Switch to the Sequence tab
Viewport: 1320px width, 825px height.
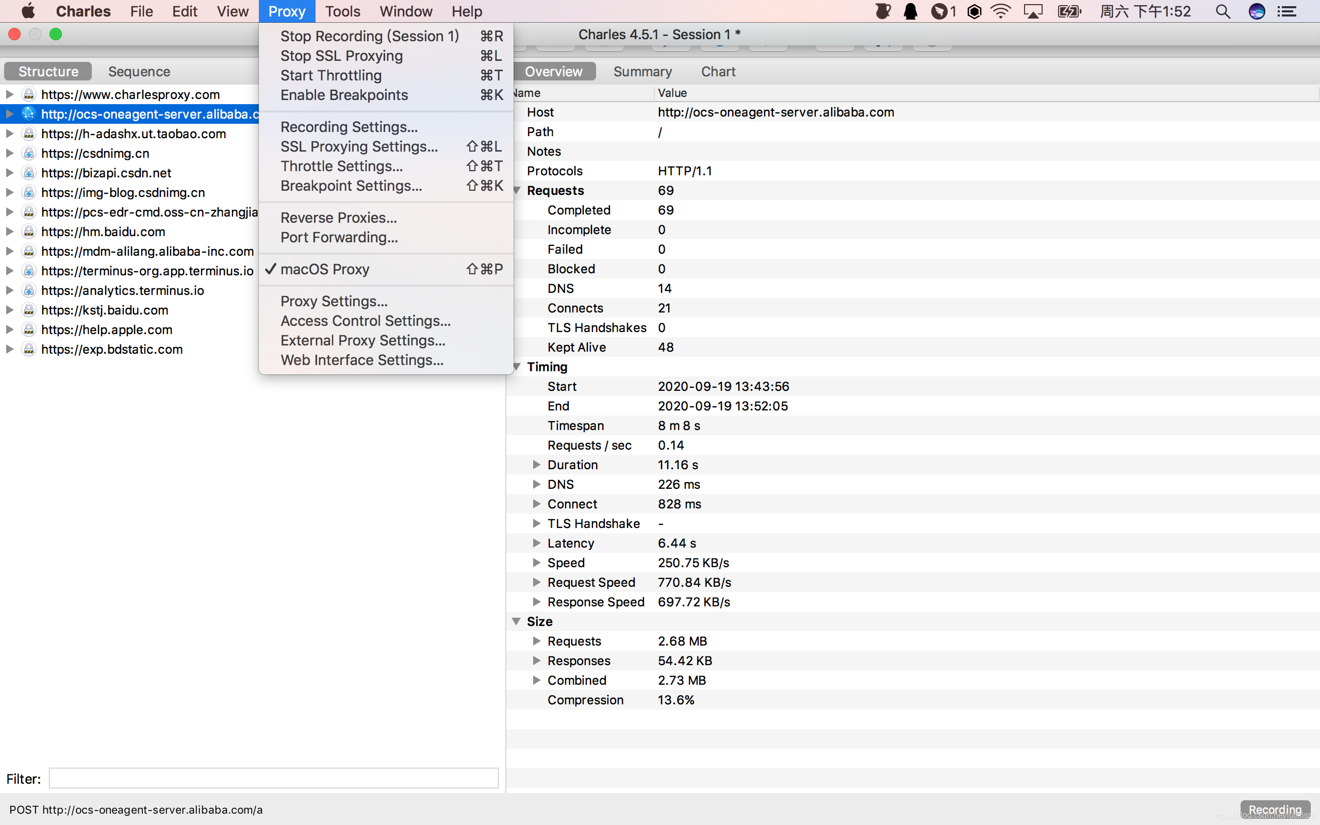point(139,72)
